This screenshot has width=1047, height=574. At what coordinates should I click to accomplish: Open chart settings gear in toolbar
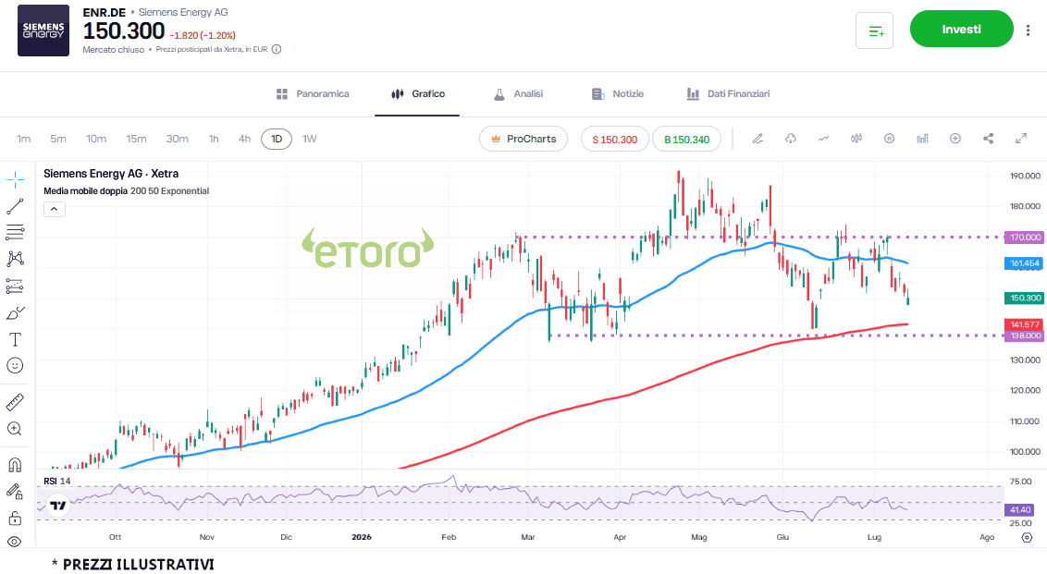pyautogui.click(x=889, y=139)
